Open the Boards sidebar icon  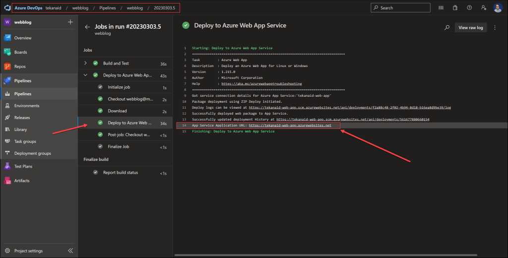[x=7, y=52]
